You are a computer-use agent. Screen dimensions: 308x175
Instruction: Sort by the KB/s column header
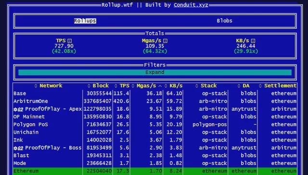tap(176, 86)
